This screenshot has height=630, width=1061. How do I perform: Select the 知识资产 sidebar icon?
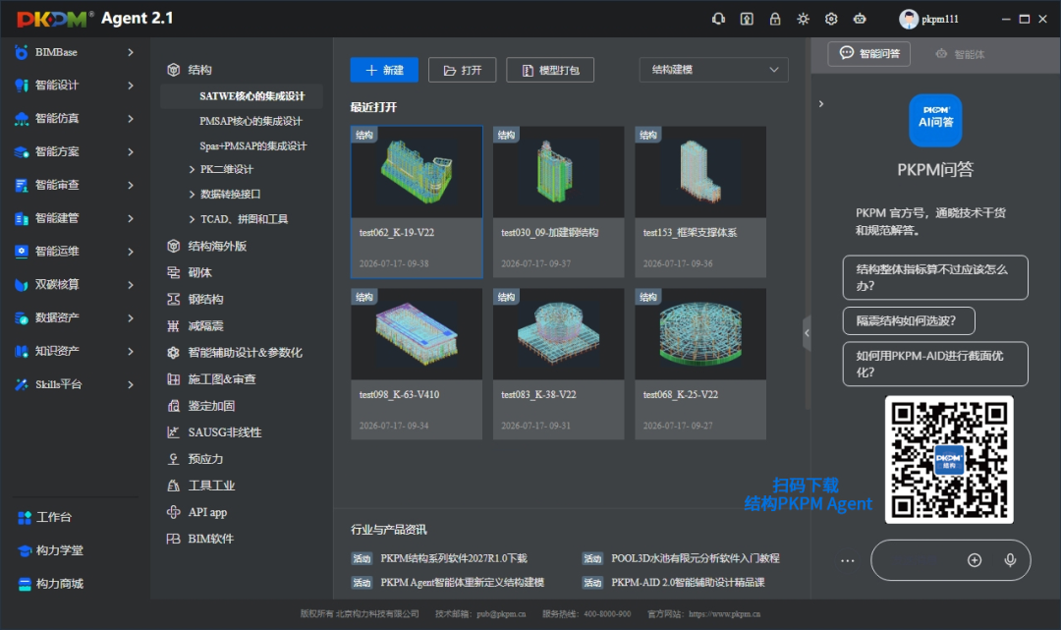22,351
